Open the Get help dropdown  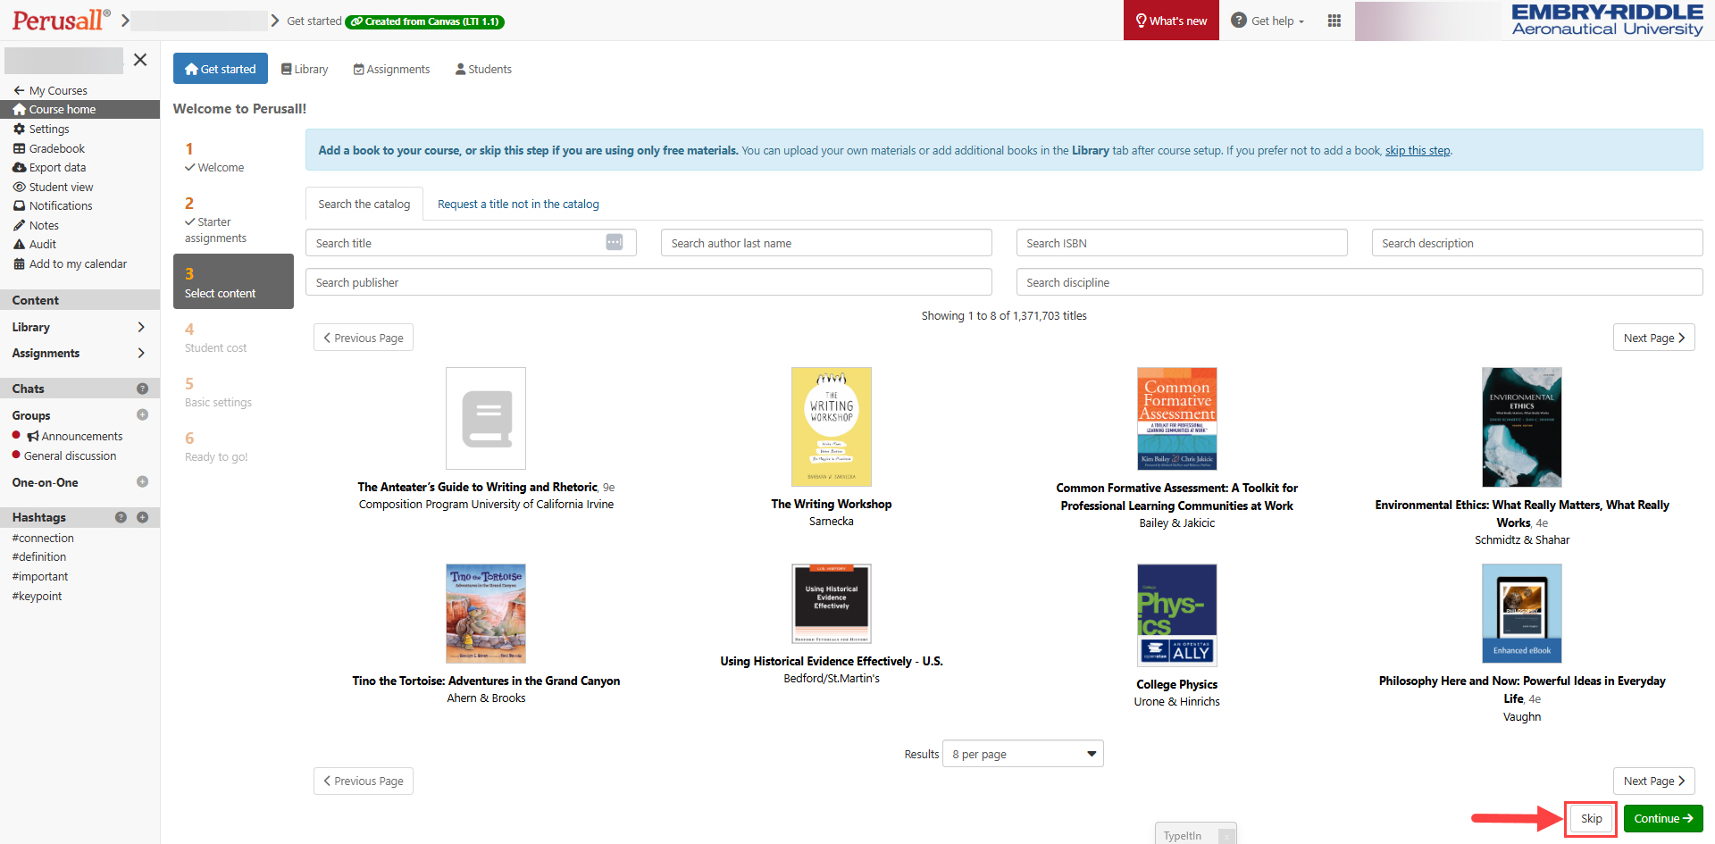(x=1267, y=21)
